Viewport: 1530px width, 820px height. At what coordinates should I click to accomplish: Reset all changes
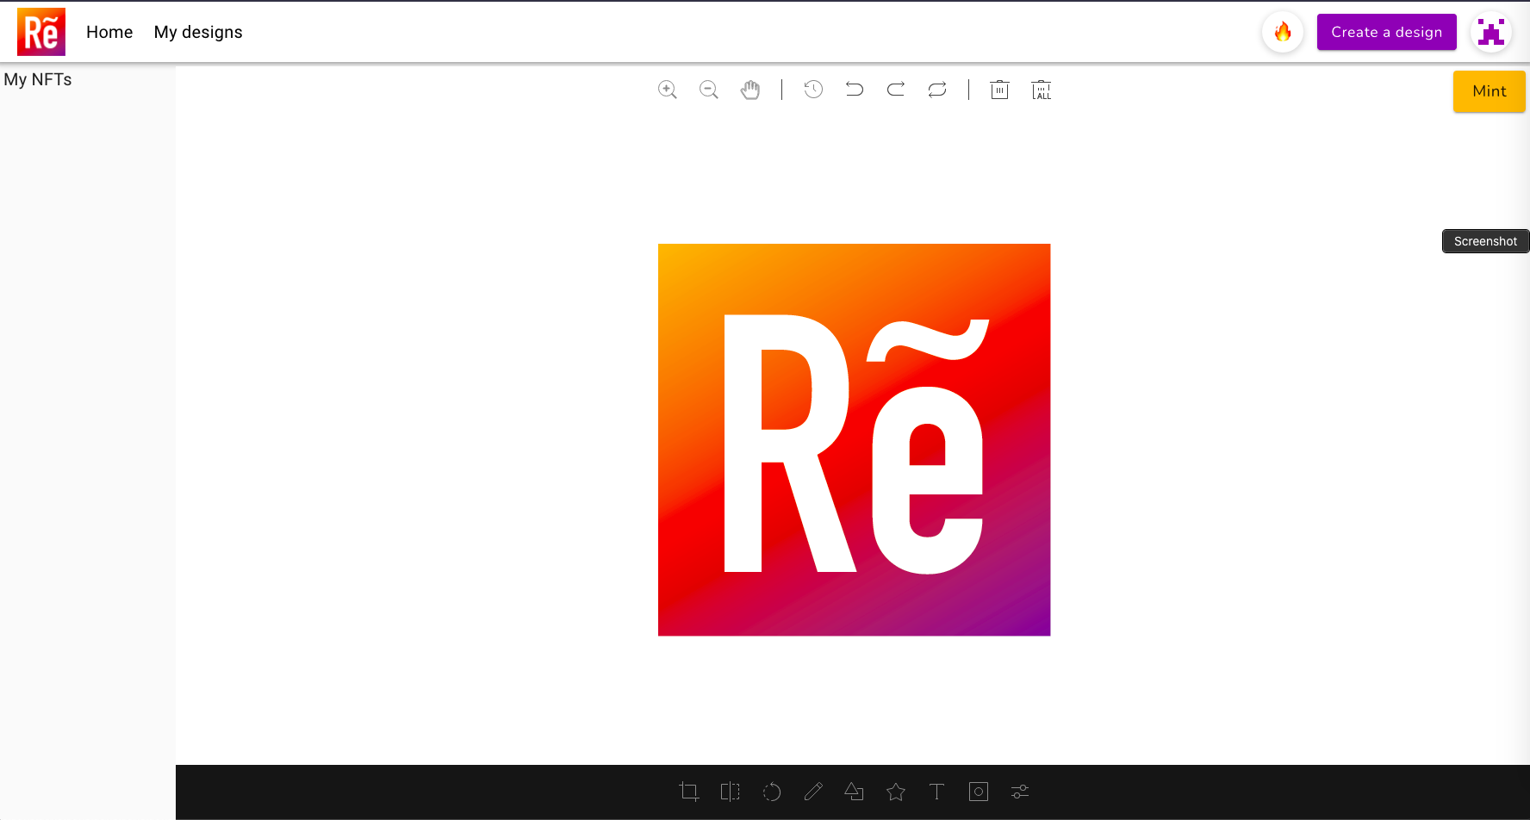(x=937, y=90)
